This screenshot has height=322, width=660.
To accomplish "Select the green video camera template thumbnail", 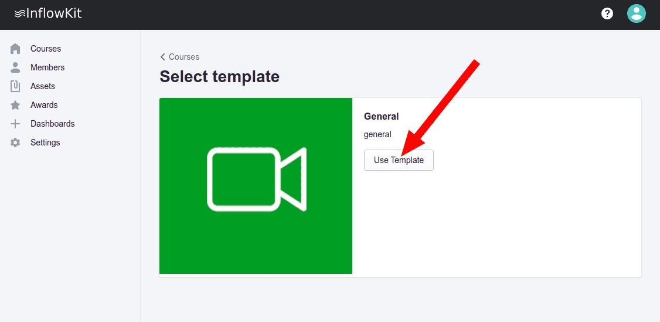I will [256, 185].
